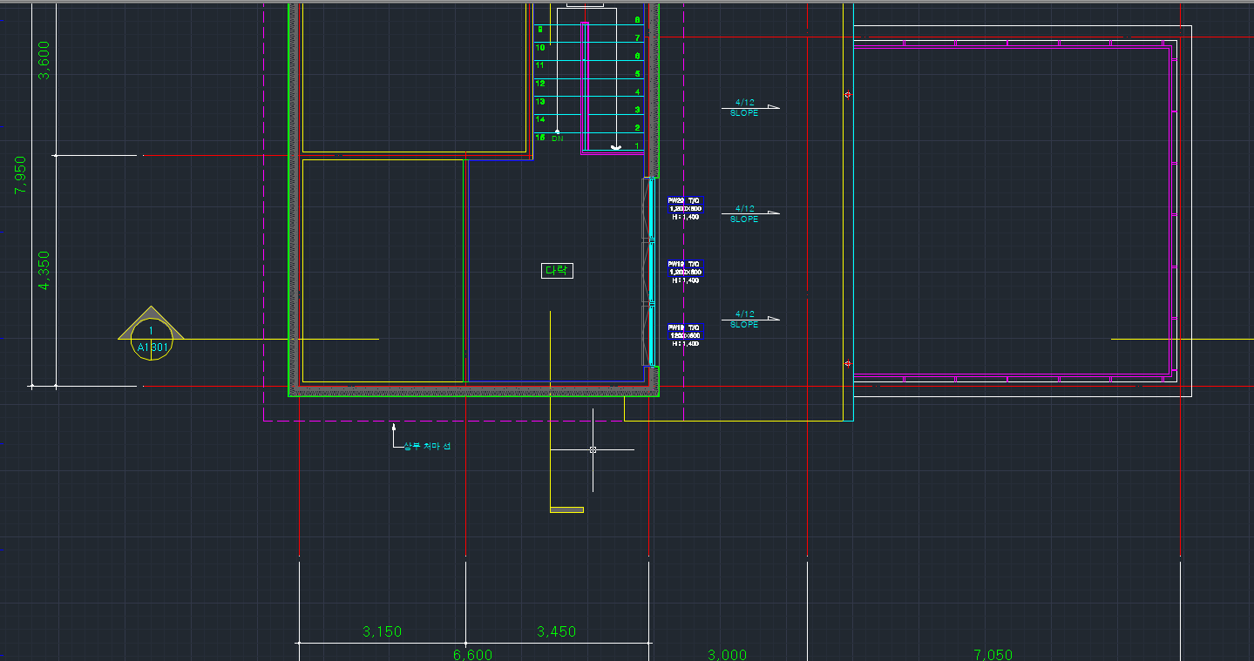Select the 6,600 dimension text

[x=472, y=654]
